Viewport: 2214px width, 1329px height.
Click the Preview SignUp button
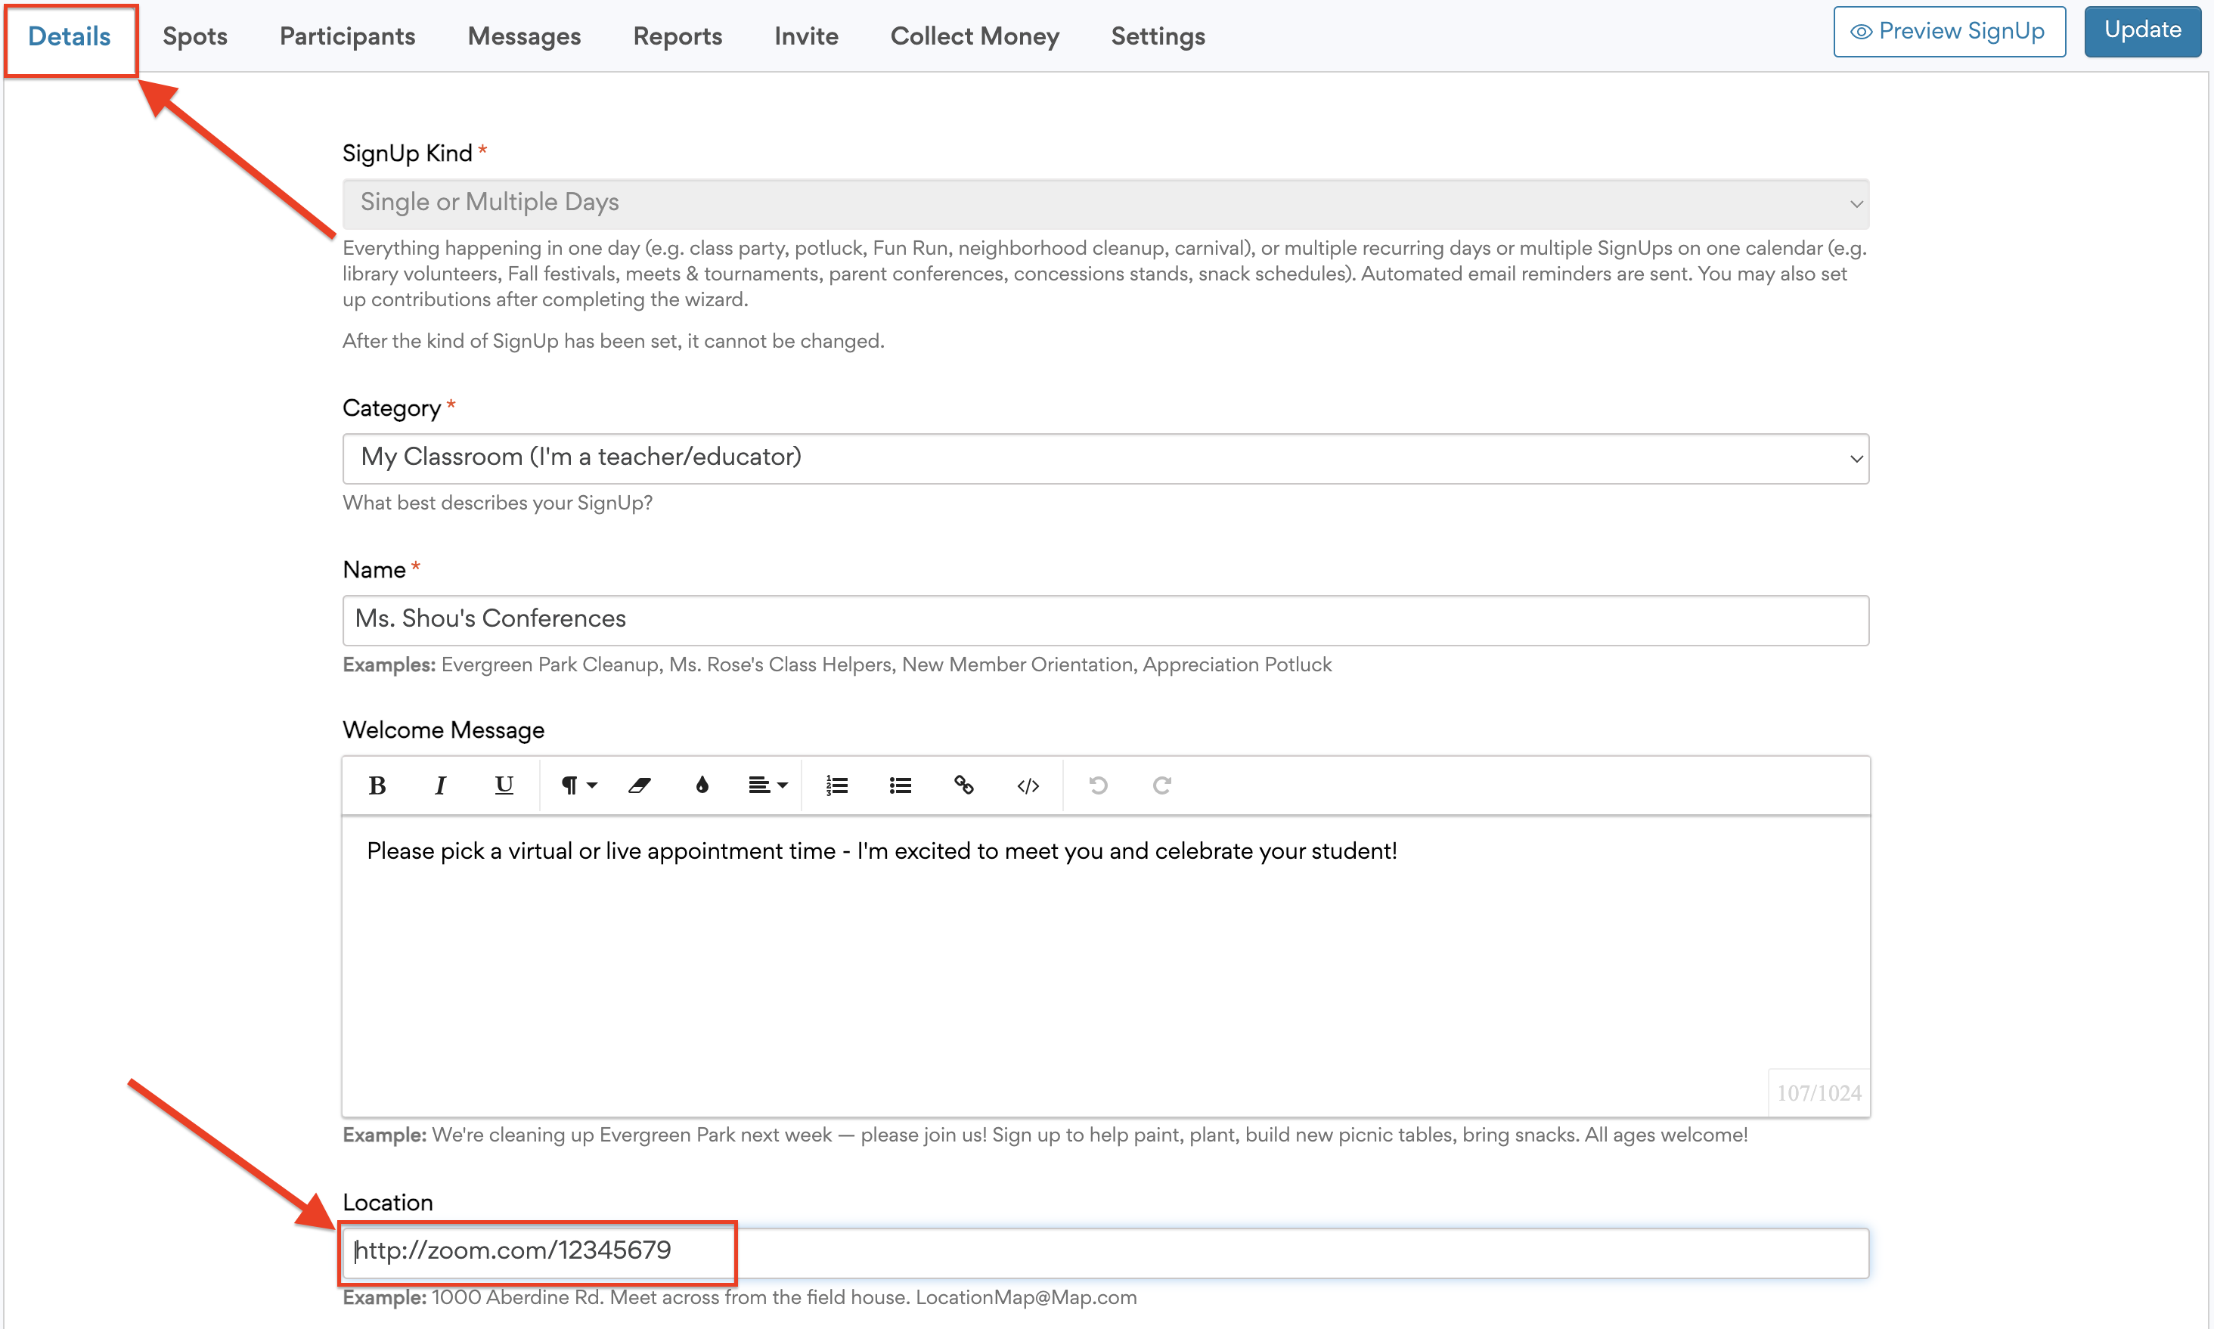pyautogui.click(x=1949, y=31)
